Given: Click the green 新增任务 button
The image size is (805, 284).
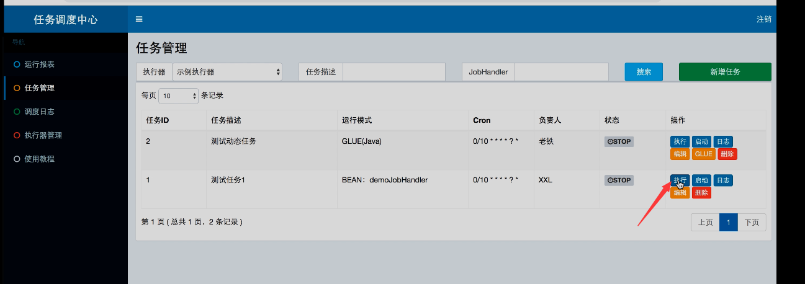Looking at the screenshot, I should point(725,72).
